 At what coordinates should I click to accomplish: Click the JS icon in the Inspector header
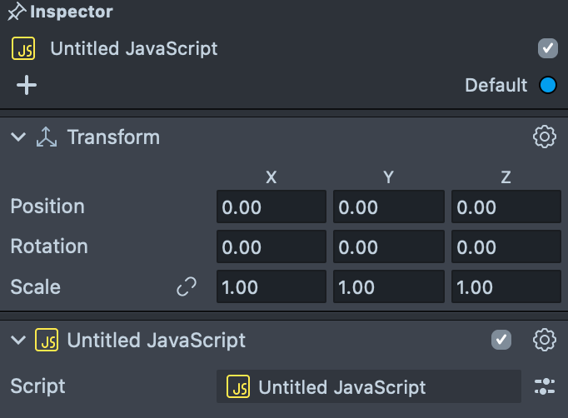click(23, 48)
